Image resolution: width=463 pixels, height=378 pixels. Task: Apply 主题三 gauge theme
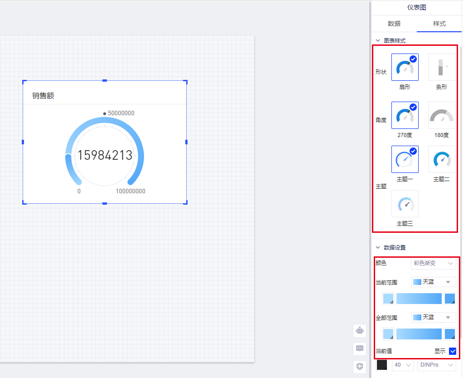pos(405,204)
